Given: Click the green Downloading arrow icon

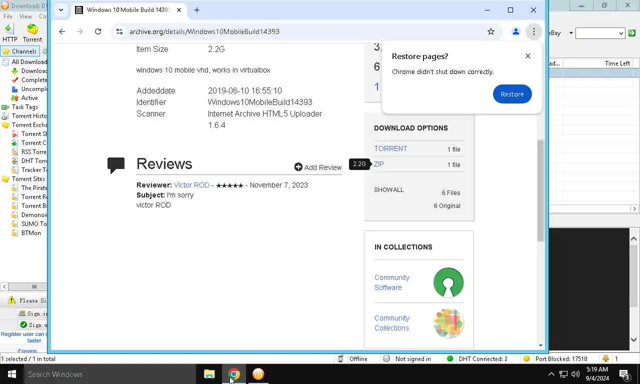Looking at the screenshot, I should click(15, 71).
